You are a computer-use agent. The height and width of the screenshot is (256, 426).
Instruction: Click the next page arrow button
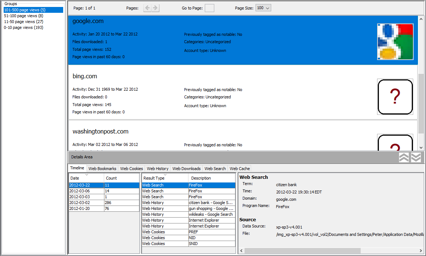[156, 8]
